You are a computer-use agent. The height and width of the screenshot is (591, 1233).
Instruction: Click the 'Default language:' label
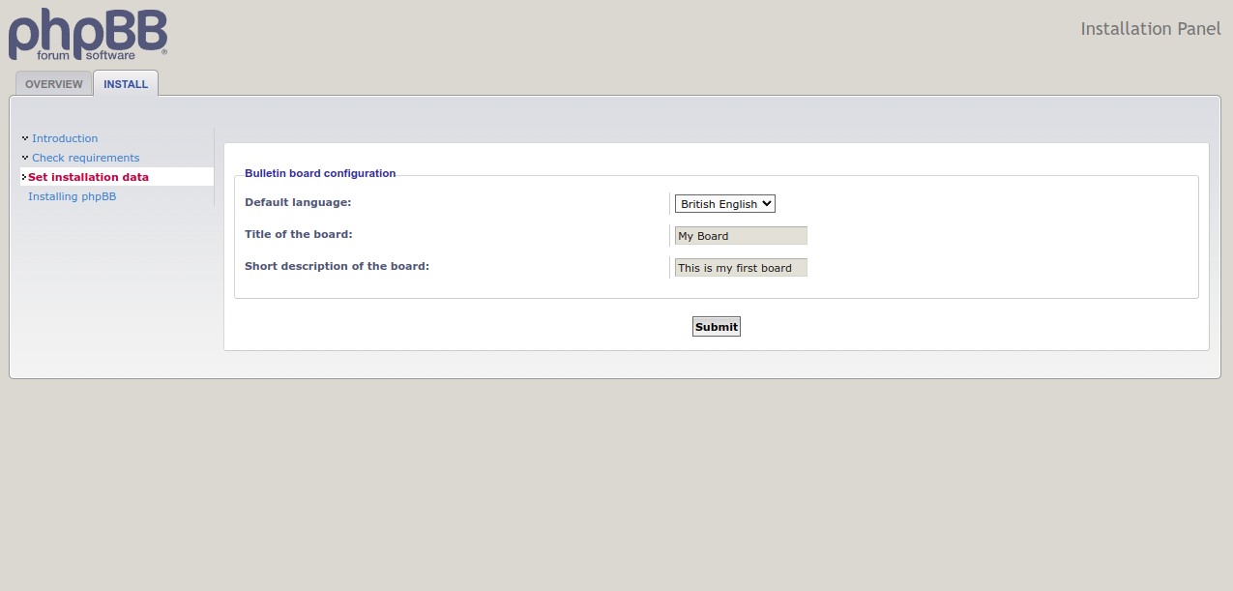[298, 202]
